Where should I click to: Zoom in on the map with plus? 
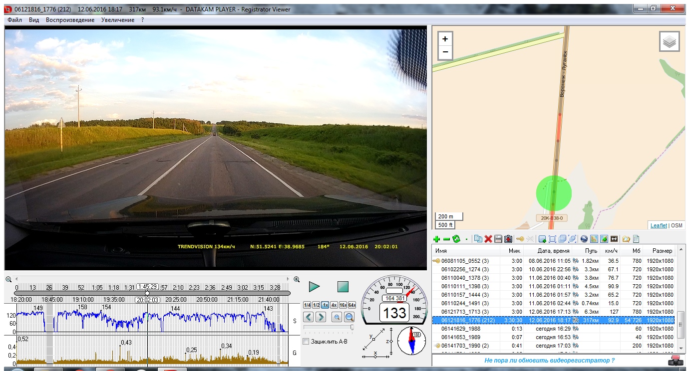(445, 39)
